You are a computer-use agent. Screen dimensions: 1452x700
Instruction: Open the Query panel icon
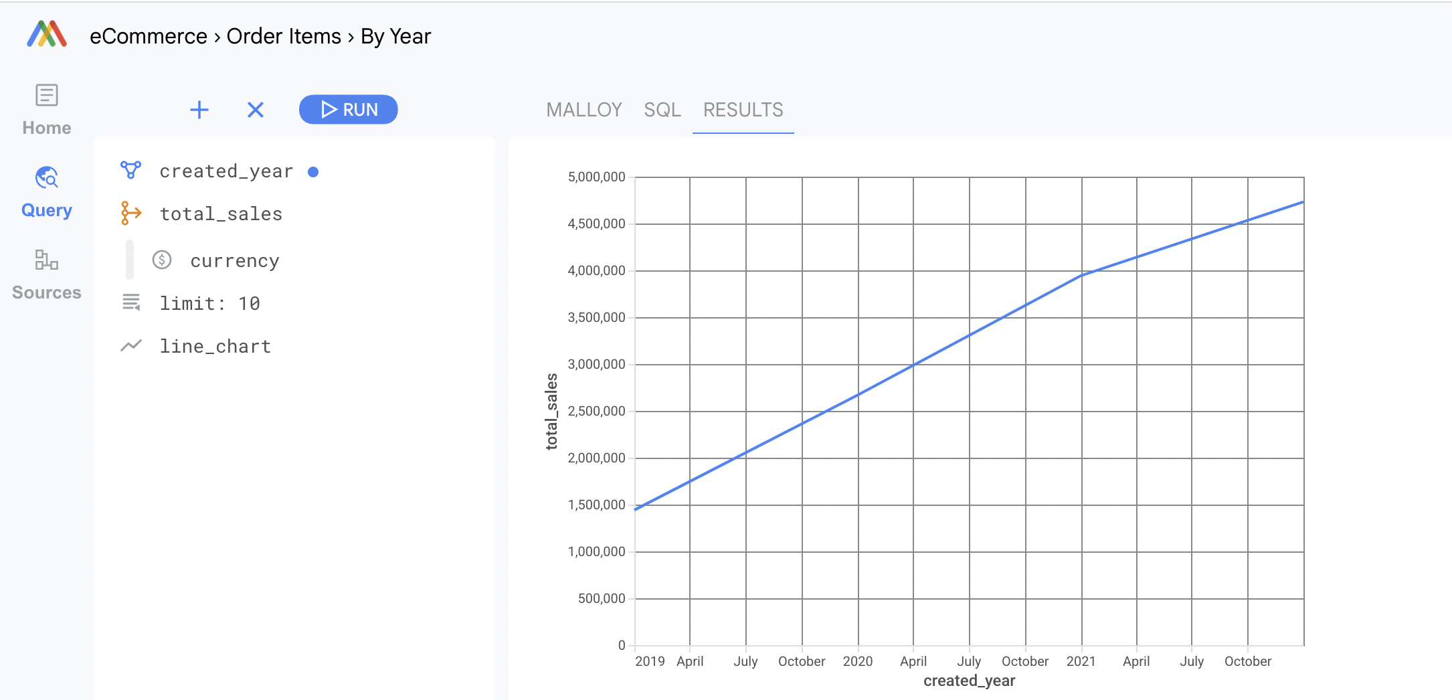click(x=45, y=178)
